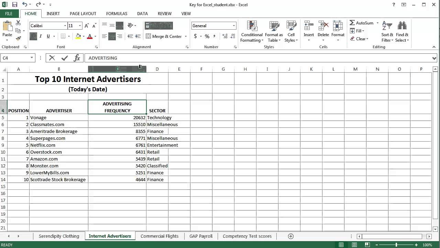
Task: Click the Clear eraser button
Action: tap(359, 39)
